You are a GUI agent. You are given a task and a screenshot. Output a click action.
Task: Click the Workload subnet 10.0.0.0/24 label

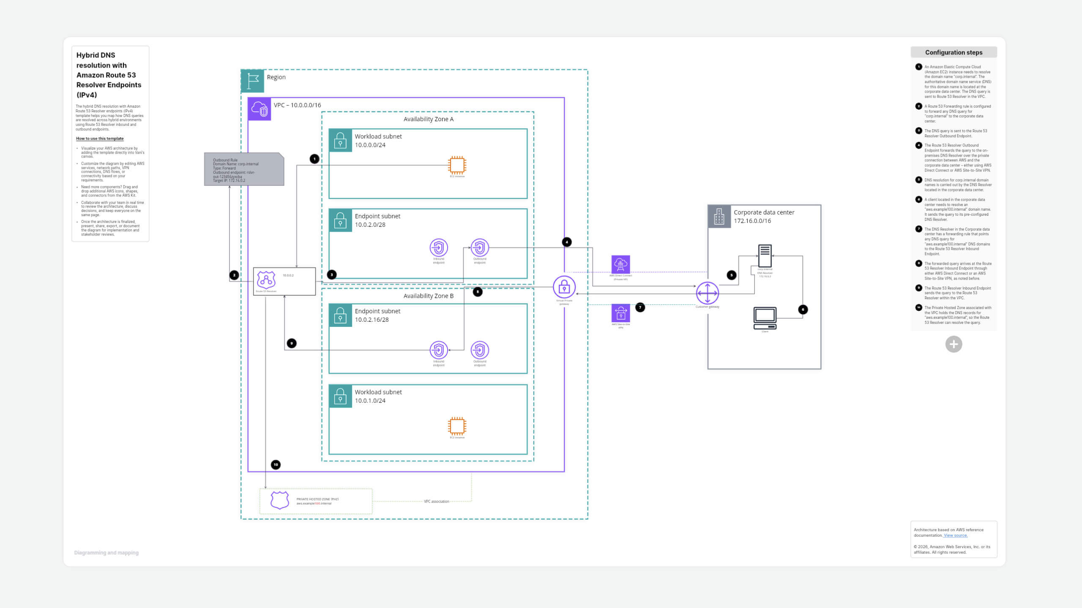click(378, 141)
